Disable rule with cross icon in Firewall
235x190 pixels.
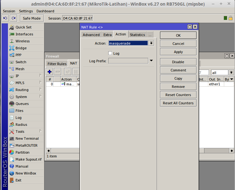76,72
